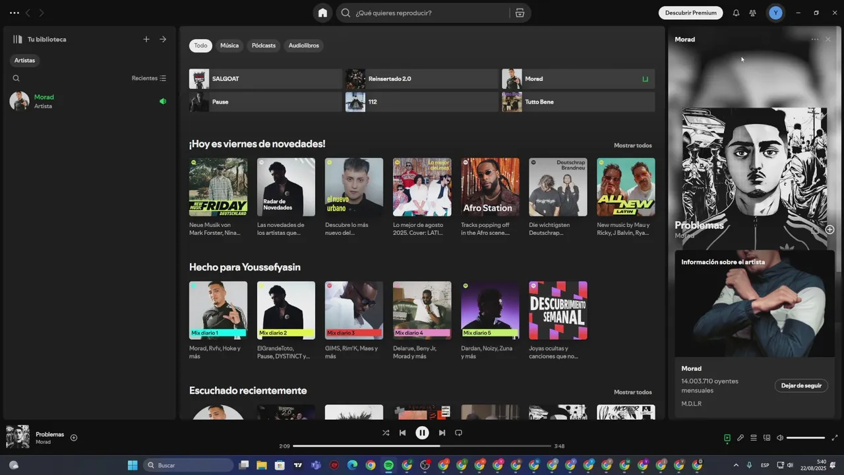Viewport: 844px width, 475px height.
Task: Open Radar de Novedades playlist cover
Action: click(x=286, y=187)
